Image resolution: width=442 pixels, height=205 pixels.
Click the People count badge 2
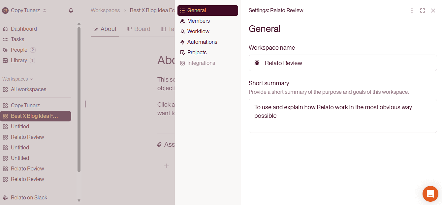pos(33,50)
